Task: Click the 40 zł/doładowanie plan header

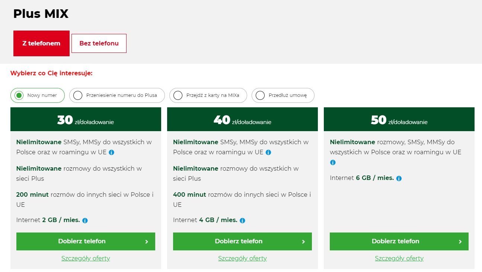Action: [242, 120]
